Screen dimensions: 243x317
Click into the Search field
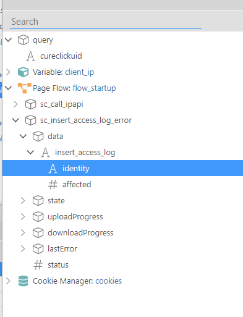click(x=106, y=22)
